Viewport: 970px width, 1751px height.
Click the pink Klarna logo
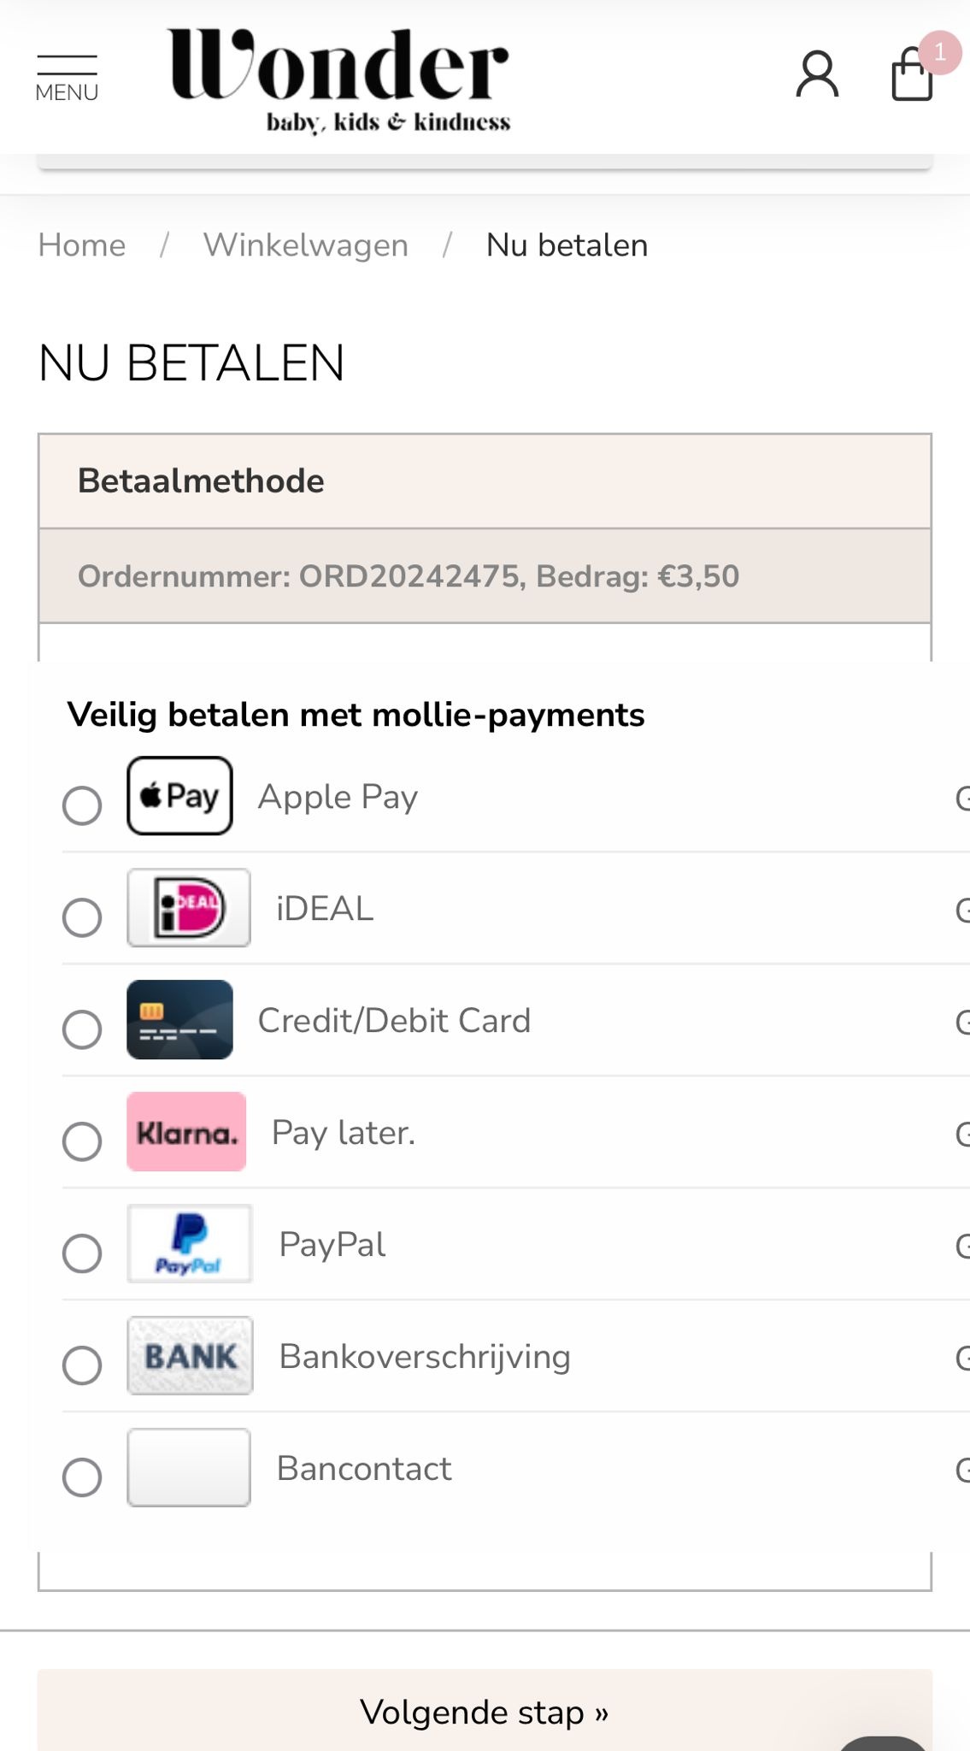tap(186, 1132)
